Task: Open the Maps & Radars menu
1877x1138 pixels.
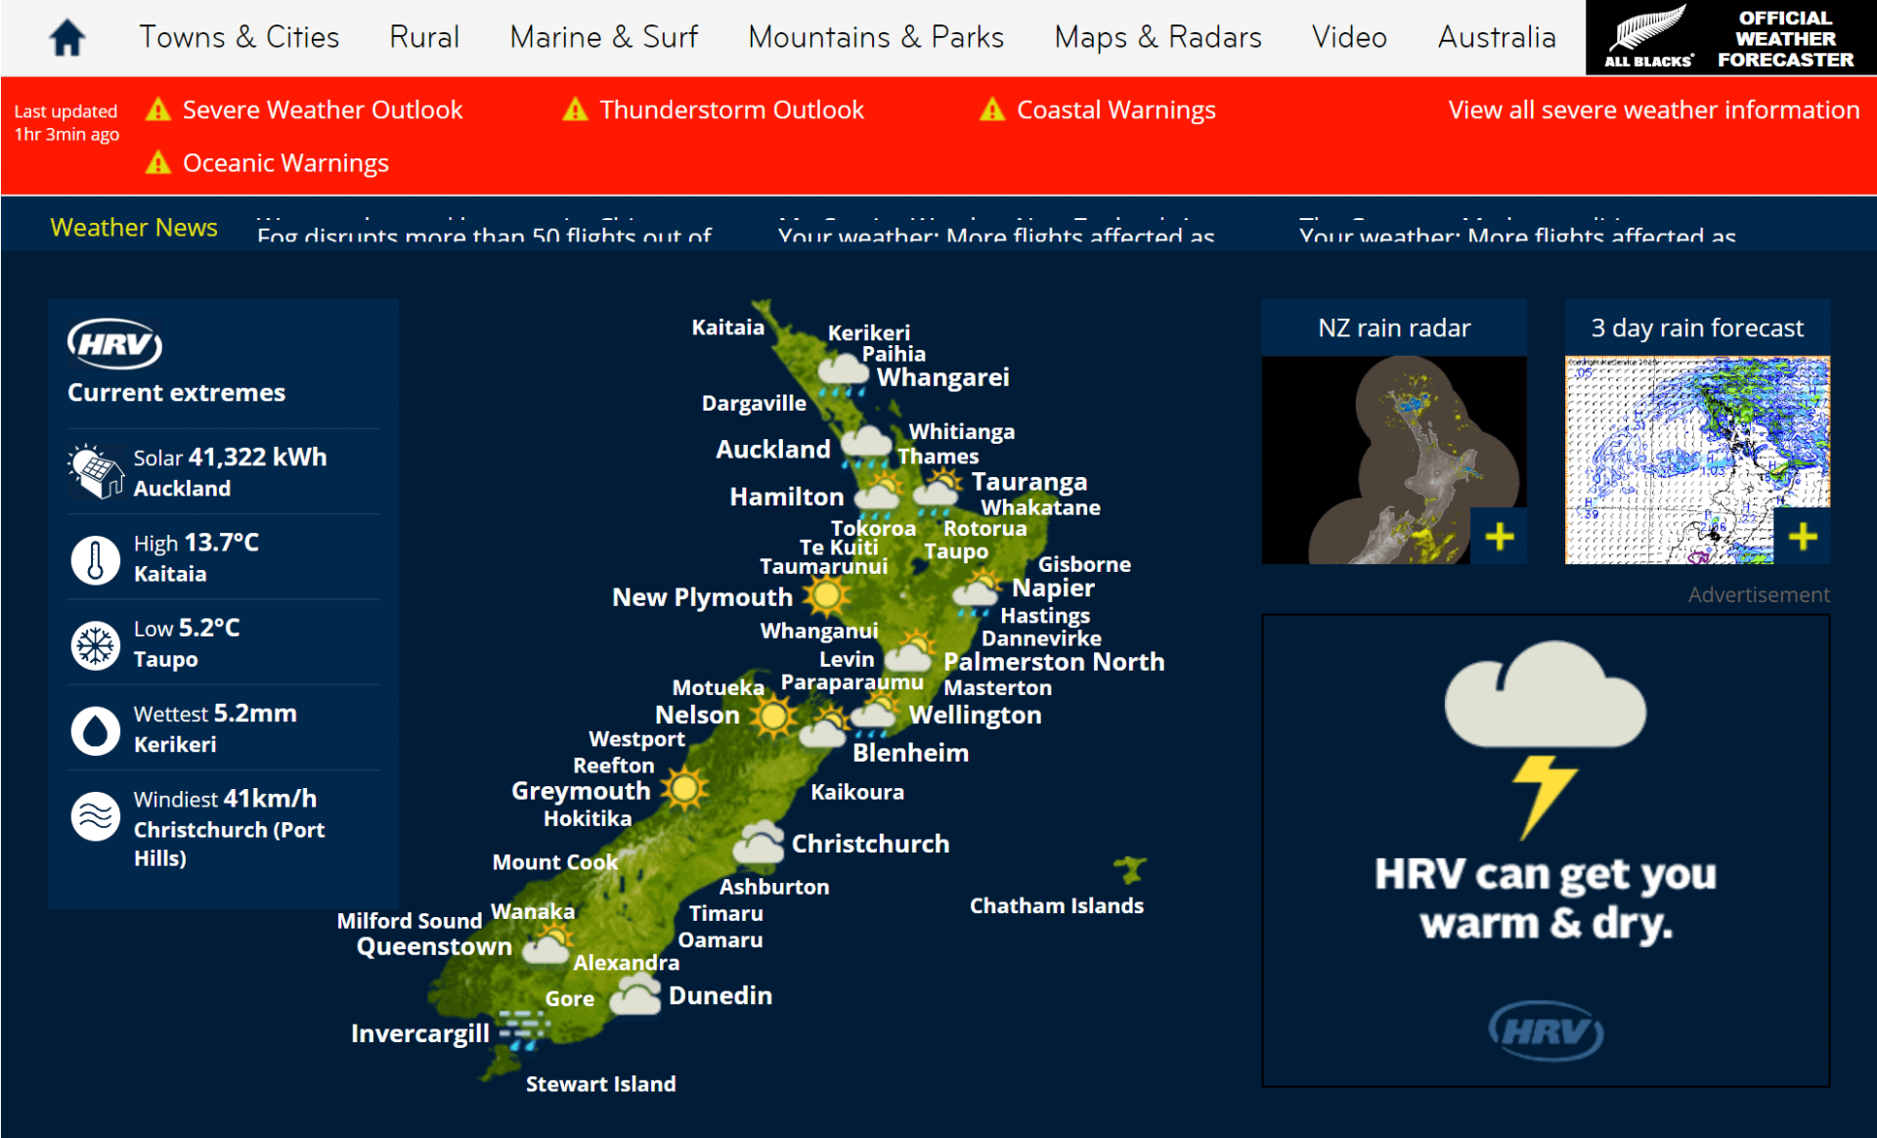Action: click(1157, 37)
